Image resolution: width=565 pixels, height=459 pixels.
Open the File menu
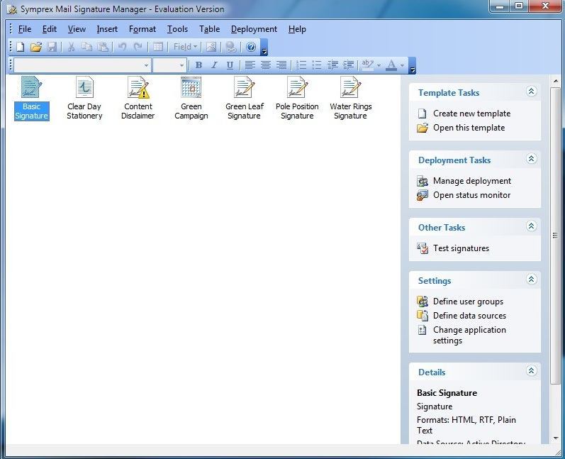point(25,29)
